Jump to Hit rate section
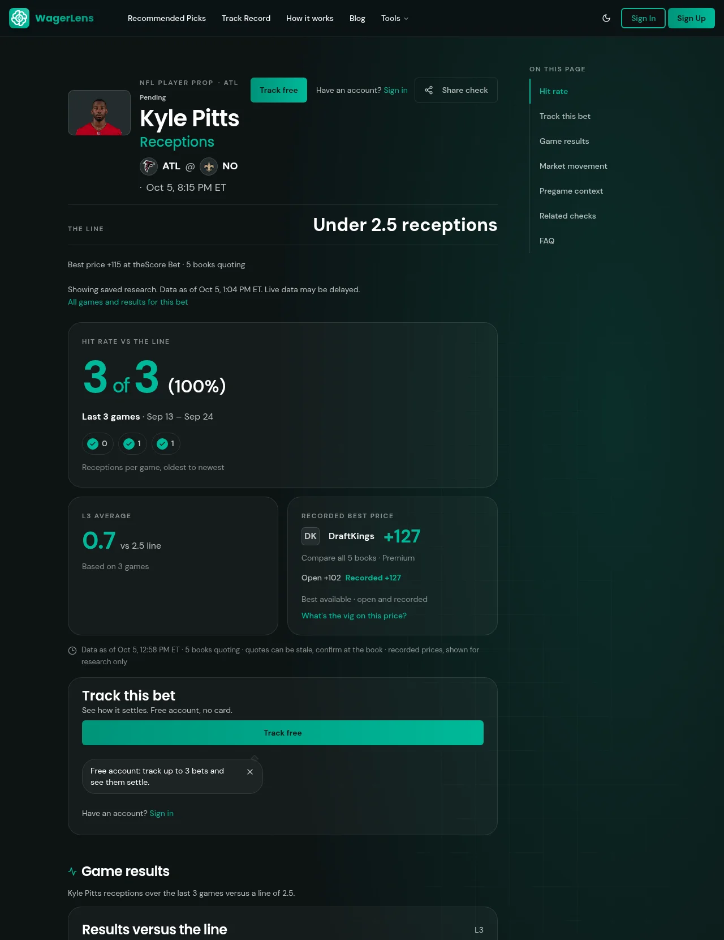 click(554, 91)
